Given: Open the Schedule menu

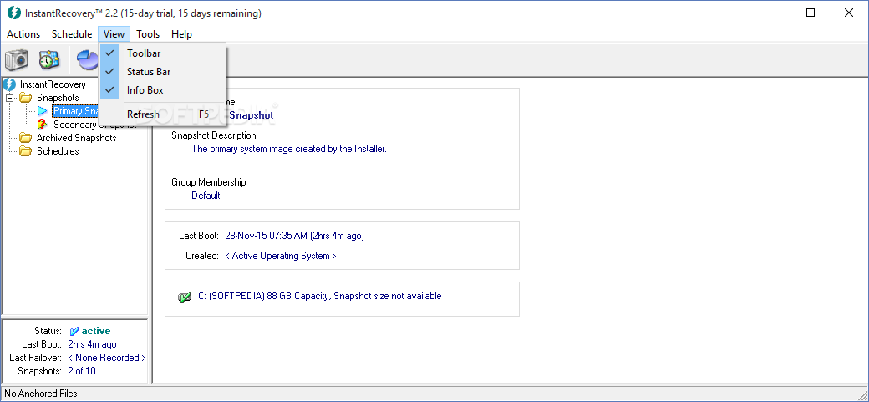Looking at the screenshot, I should click(x=72, y=33).
